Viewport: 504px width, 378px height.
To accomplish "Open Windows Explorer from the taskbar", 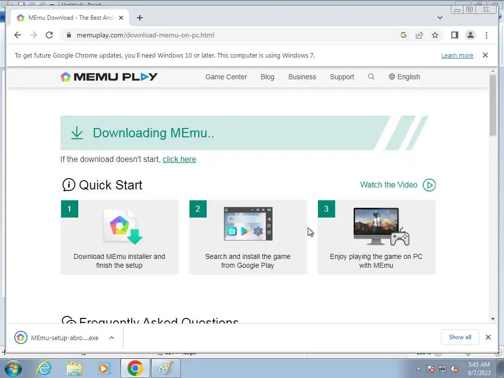I will tap(74, 368).
